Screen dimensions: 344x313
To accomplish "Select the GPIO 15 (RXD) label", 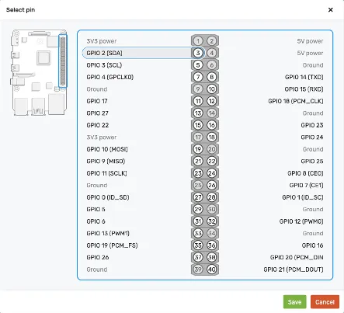I will (x=304, y=89).
